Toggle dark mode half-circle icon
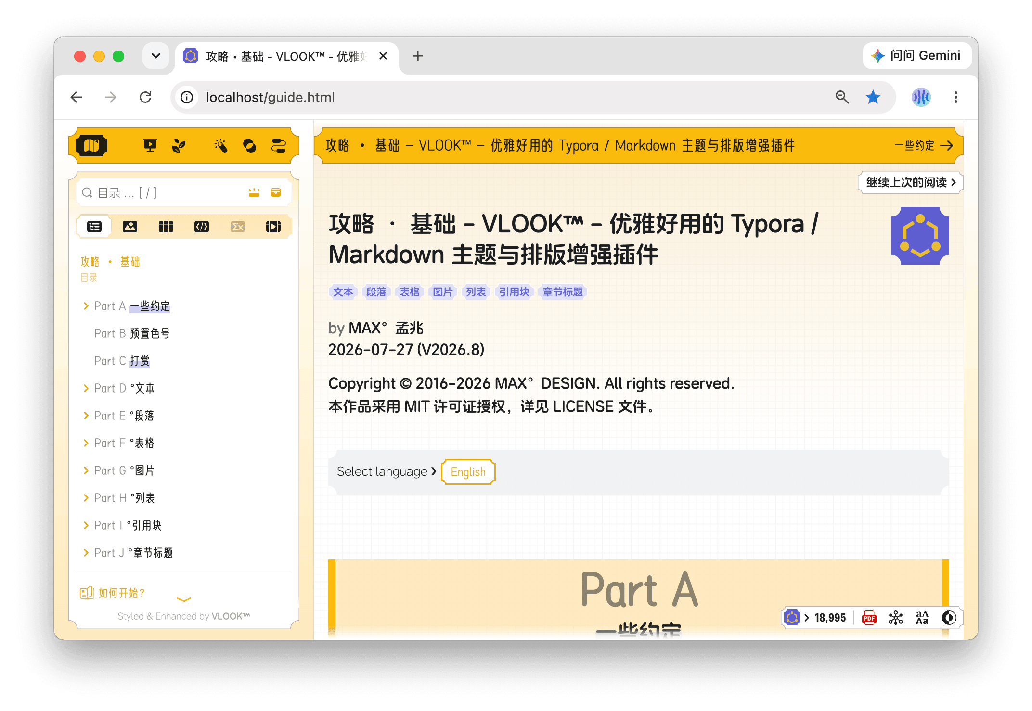Screen dimensions: 1032x711 tap(949, 618)
